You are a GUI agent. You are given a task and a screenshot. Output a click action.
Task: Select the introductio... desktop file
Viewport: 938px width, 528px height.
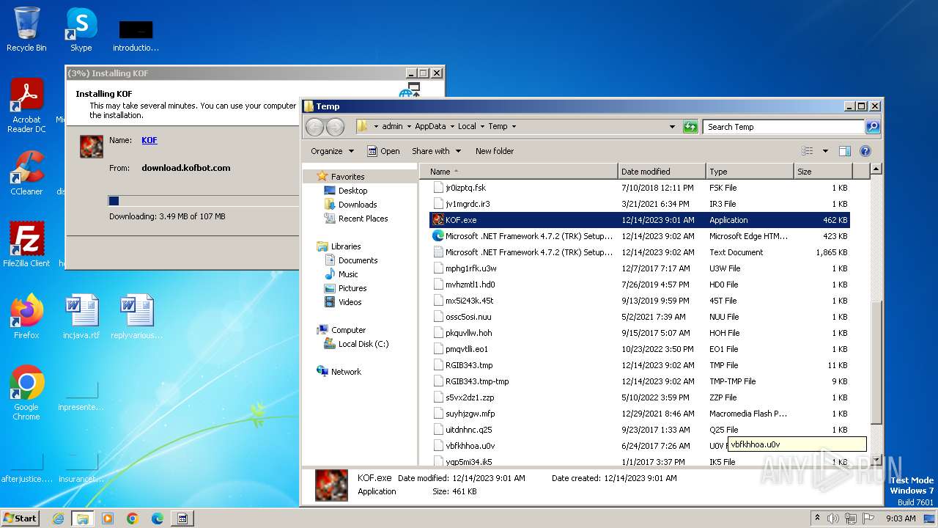coord(136,35)
